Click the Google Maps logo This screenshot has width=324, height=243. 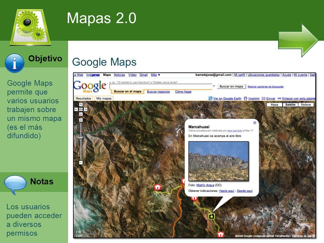tap(90, 86)
